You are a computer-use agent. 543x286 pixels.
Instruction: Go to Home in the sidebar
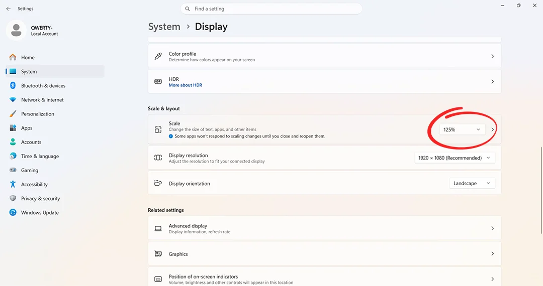[x=55, y=57]
